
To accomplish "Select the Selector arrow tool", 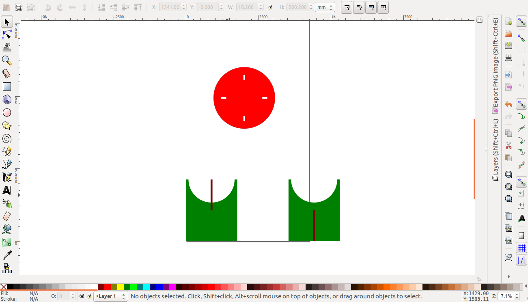I will pos(7,22).
